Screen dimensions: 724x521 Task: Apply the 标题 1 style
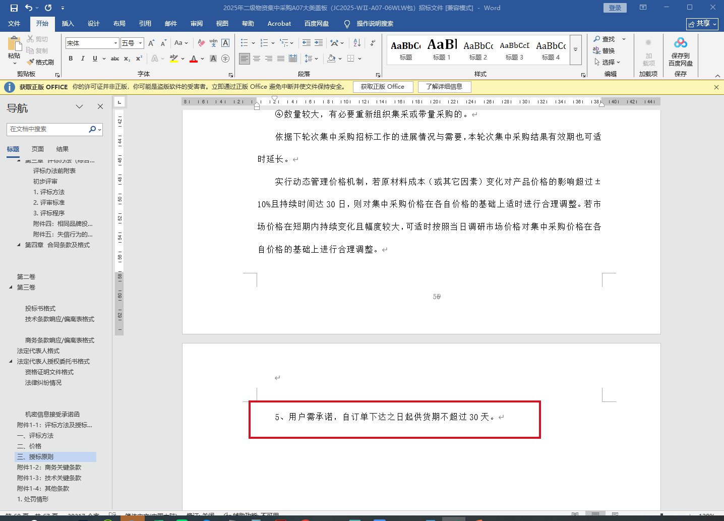pyautogui.click(x=442, y=50)
